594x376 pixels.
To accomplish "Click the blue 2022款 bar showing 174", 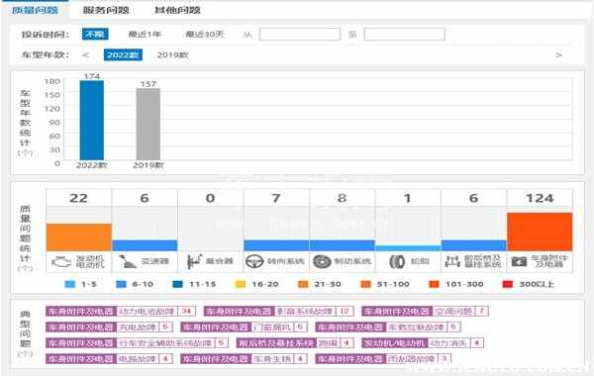I will 92,121.
